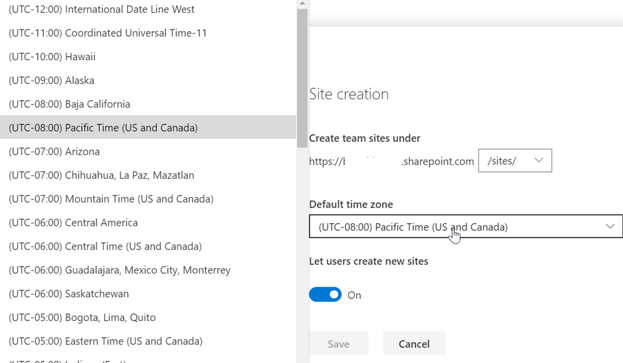Select Central America time zone
Screen dimensions: 623x363
[x=73, y=223]
